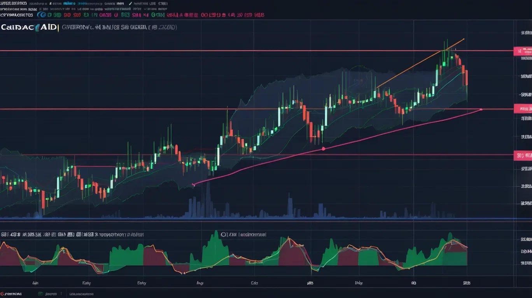Click the tallest blue volume bar
The height and width of the screenshot is (298, 532).
coord(208,200)
